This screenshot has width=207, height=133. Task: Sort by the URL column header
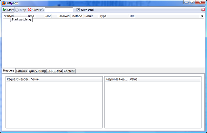pyautogui.click(x=164, y=16)
